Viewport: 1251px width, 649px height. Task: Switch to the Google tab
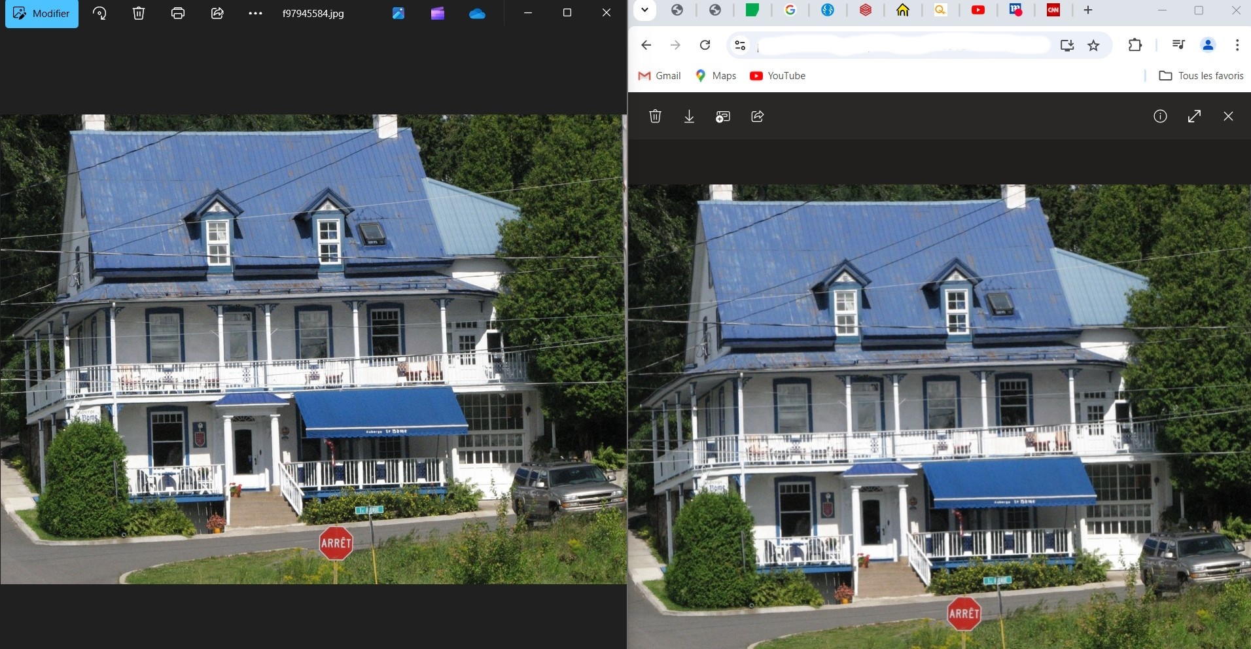(x=790, y=10)
